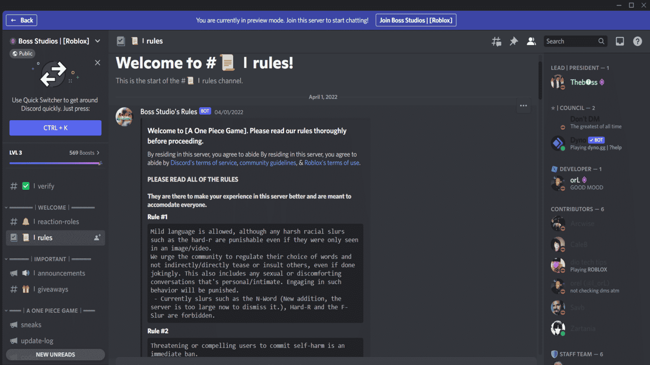Image resolution: width=650 pixels, height=365 pixels.
Task: Click the Boss Studio's Rules username
Action: point(169,112)
